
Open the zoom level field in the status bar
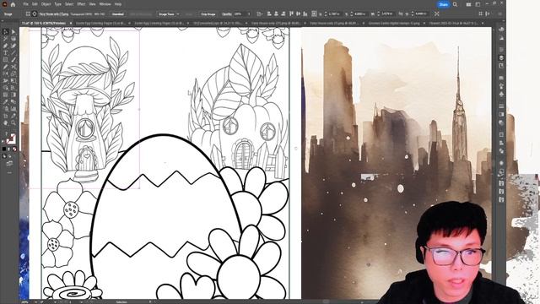(24, 302)
